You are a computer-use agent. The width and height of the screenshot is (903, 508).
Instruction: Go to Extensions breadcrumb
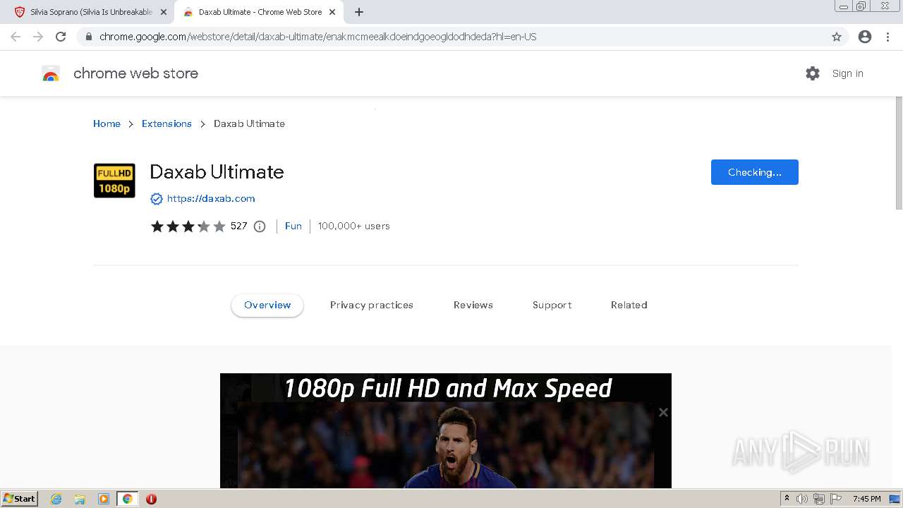tap(166, 123)
